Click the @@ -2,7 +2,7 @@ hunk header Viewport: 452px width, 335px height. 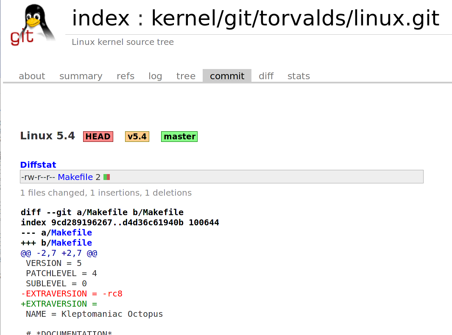59,253
